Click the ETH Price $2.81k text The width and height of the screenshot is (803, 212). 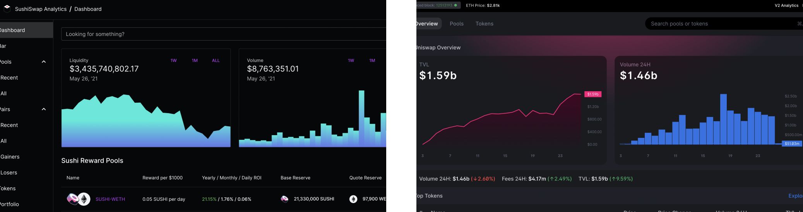pos(483,5)
